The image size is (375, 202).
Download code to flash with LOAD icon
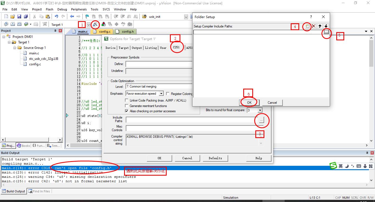[x=45, y=24]
